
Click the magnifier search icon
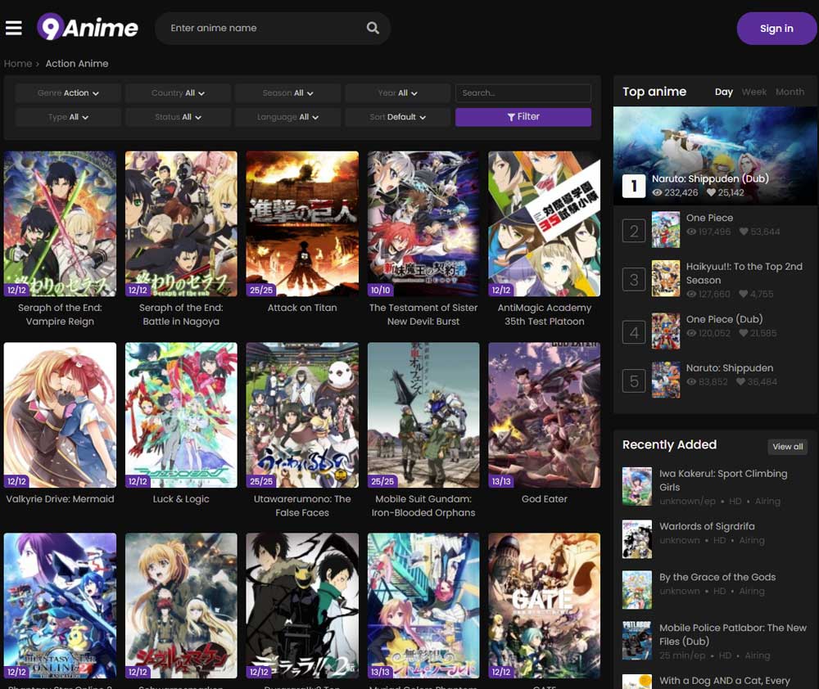pyautogui.click(x=373, y=28)
